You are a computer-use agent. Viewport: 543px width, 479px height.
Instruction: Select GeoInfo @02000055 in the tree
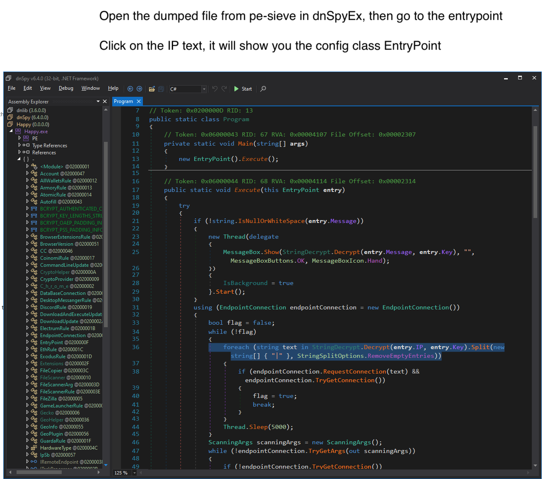(62, 427)
